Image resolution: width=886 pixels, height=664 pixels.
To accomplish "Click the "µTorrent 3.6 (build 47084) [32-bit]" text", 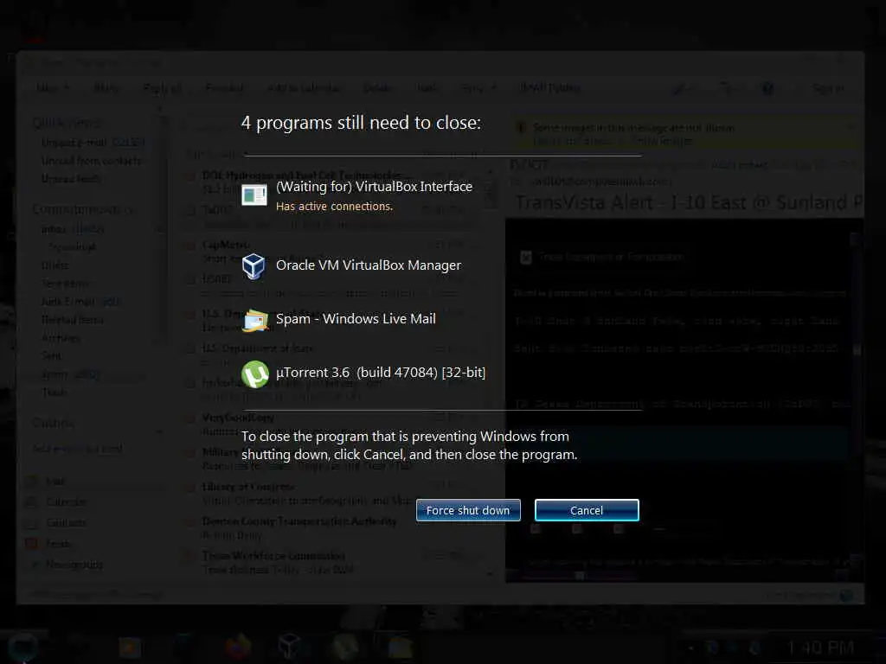I will tap(381, 372).
